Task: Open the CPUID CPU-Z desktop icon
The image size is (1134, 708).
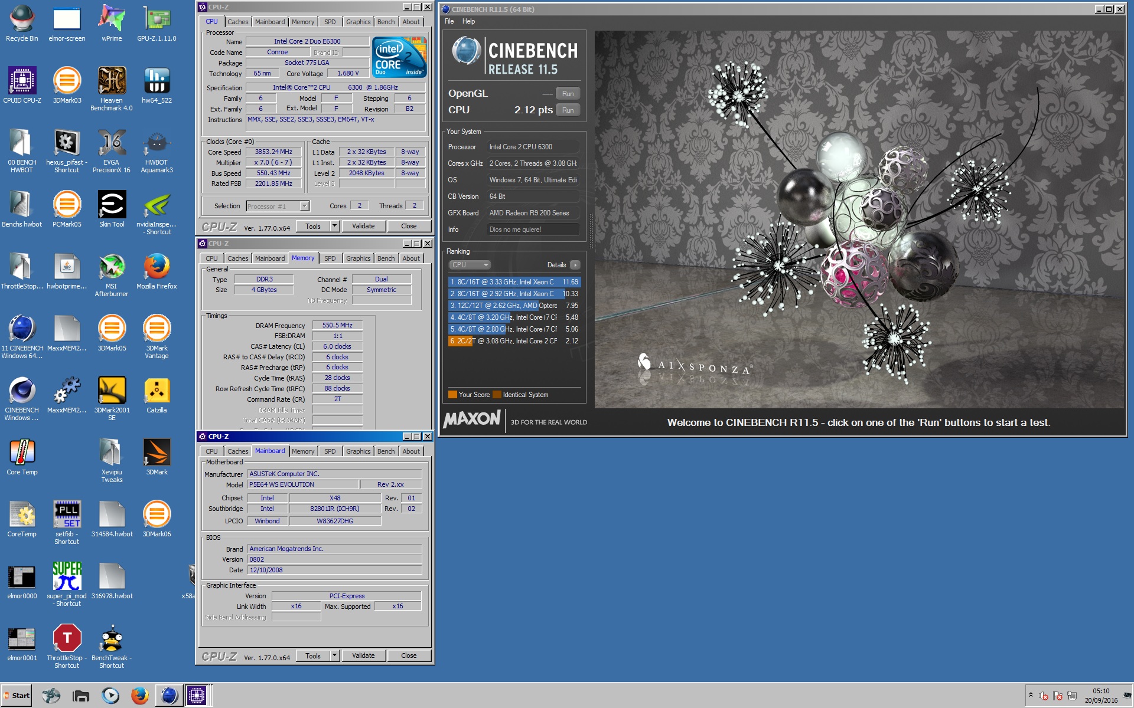Action: [x=22, y=86]
